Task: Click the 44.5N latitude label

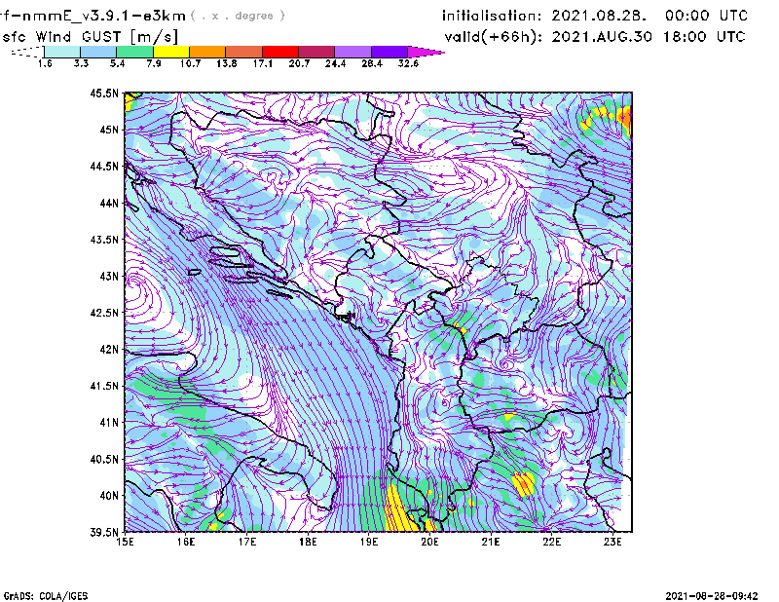Action: point(104,167)
